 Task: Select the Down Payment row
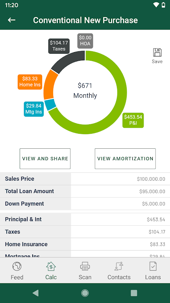pos(85,204)
